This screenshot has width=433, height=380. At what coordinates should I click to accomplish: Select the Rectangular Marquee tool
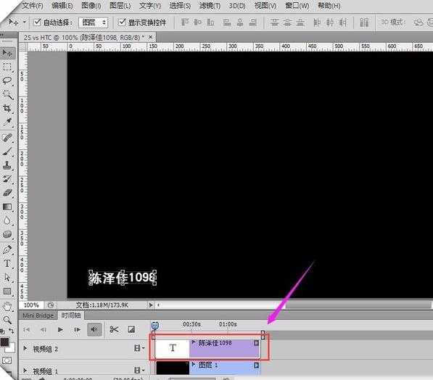pos(7,66)
